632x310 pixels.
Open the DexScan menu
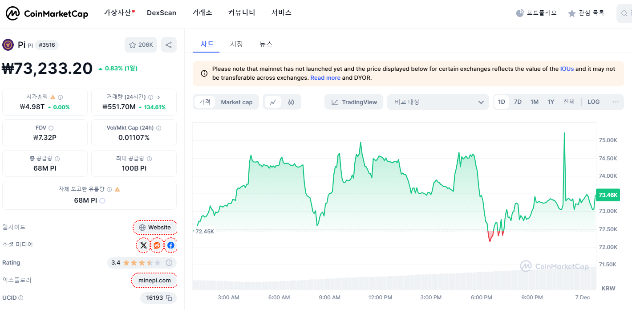click(x=162, y=13)
